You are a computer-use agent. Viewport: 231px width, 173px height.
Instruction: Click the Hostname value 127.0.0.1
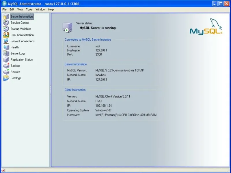tap(101, 50)
